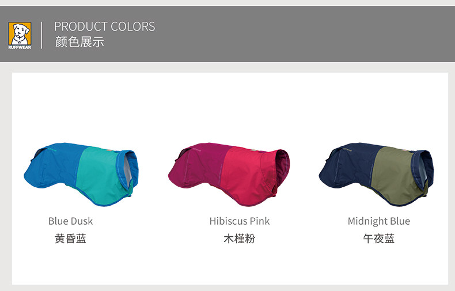Image resolution: width=455 pixels, height=291 pixels.
Task: Click the vertical divider beside the logo
Action: click(41, 35)
